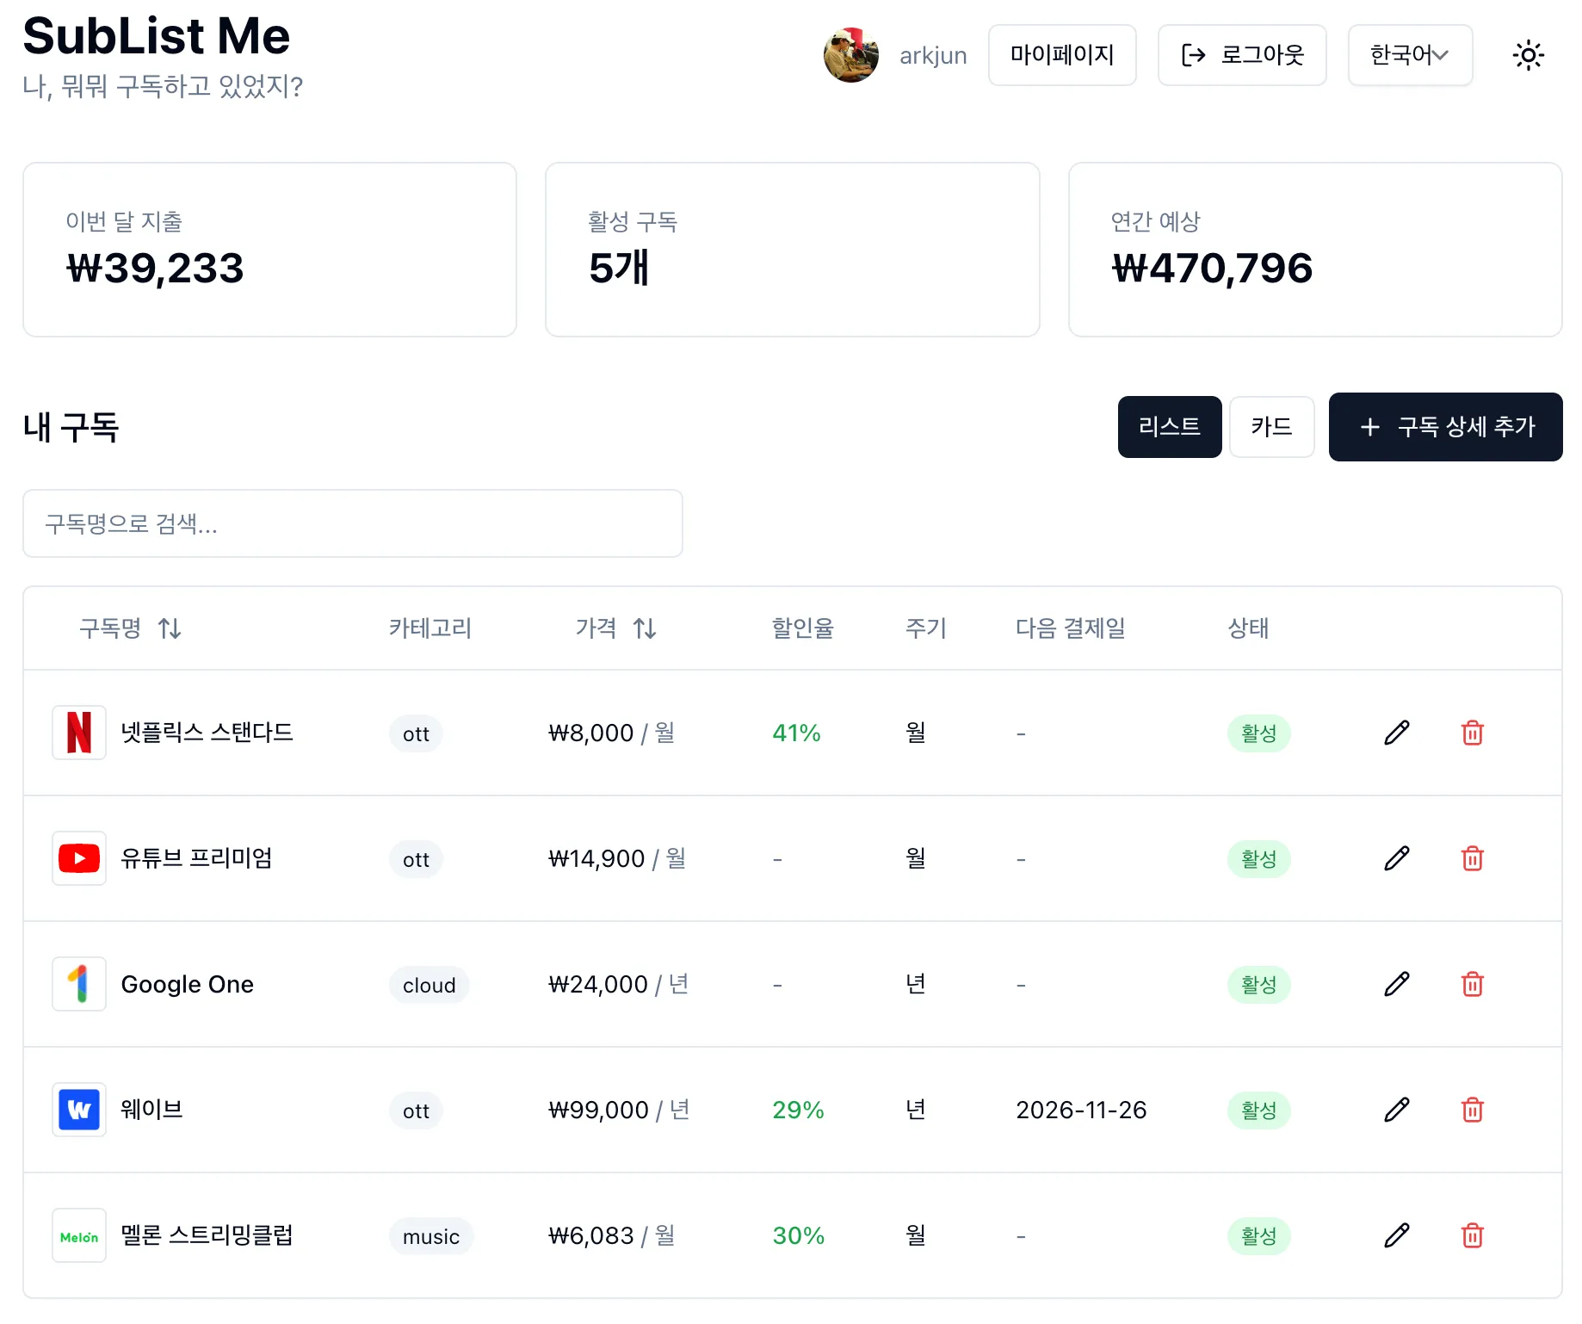1582x1324 pixels.
Task: Click the 로그아웃 button
Action: pyautogui.click(x=1241, y=56)
